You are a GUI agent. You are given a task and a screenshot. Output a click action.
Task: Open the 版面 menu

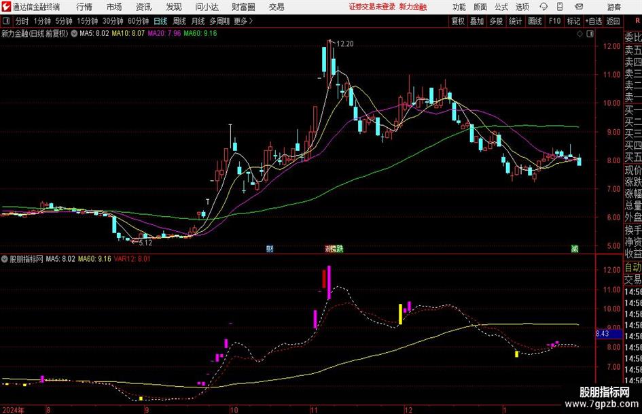[480, 7]
